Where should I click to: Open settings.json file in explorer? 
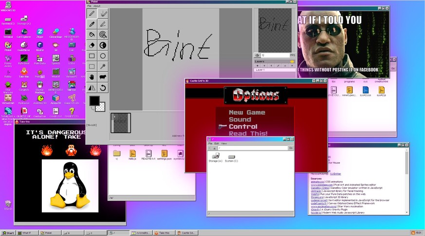164,155
